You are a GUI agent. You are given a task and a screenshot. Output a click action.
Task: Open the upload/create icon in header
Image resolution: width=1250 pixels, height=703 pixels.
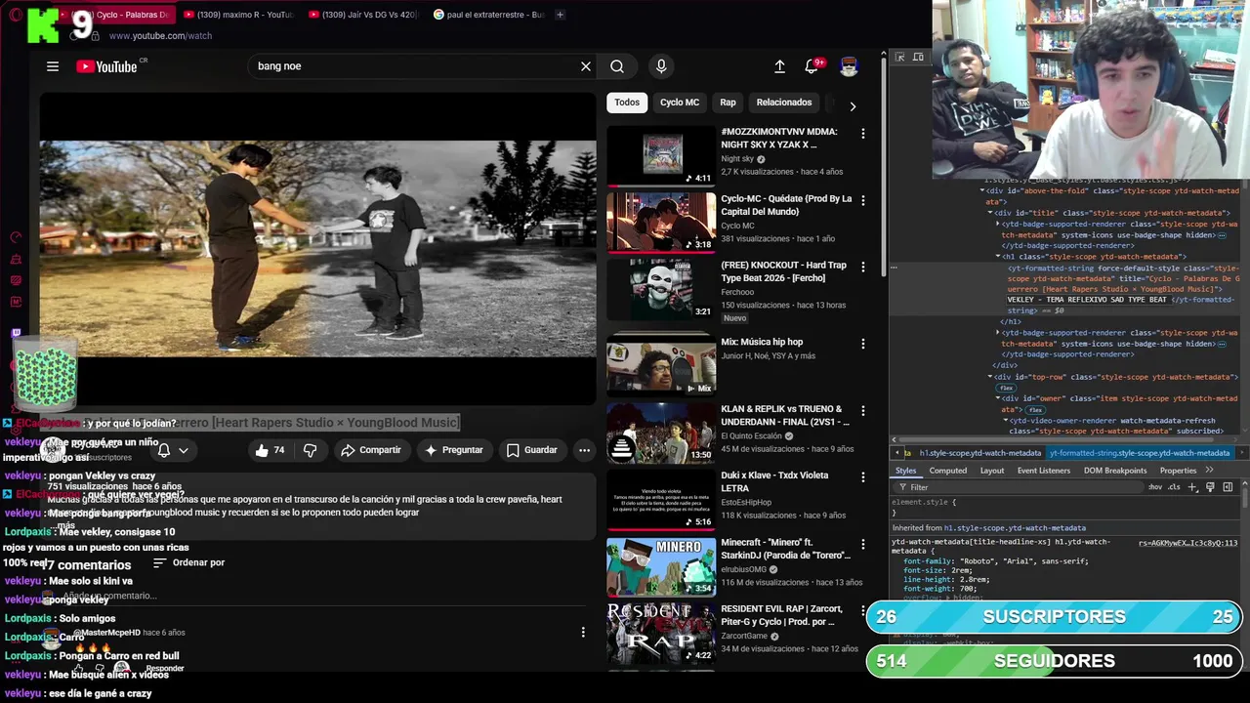tap(779, 66)
